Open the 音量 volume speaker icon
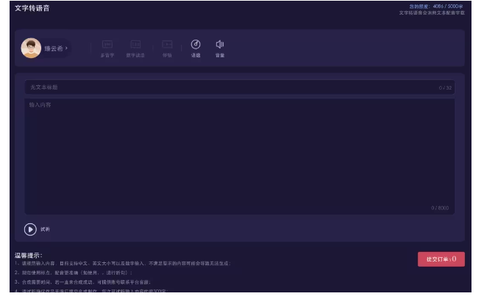 [220, 45]
